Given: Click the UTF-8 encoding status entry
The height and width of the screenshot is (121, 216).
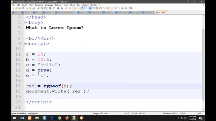Looking at the screenshot, I should point(182,114).
